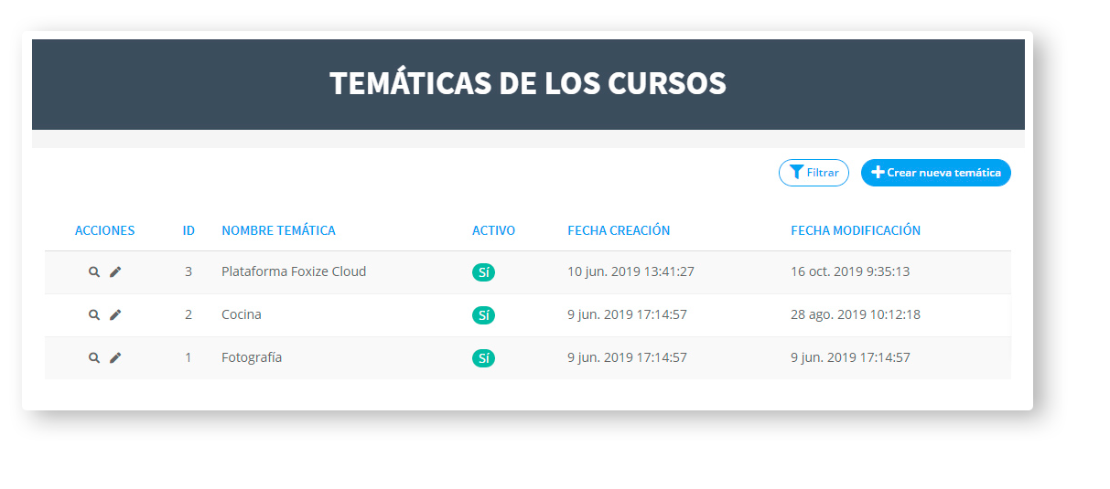Select the Cocina theme name
This screenshot has width=1110, height=489.
[242, 314]
